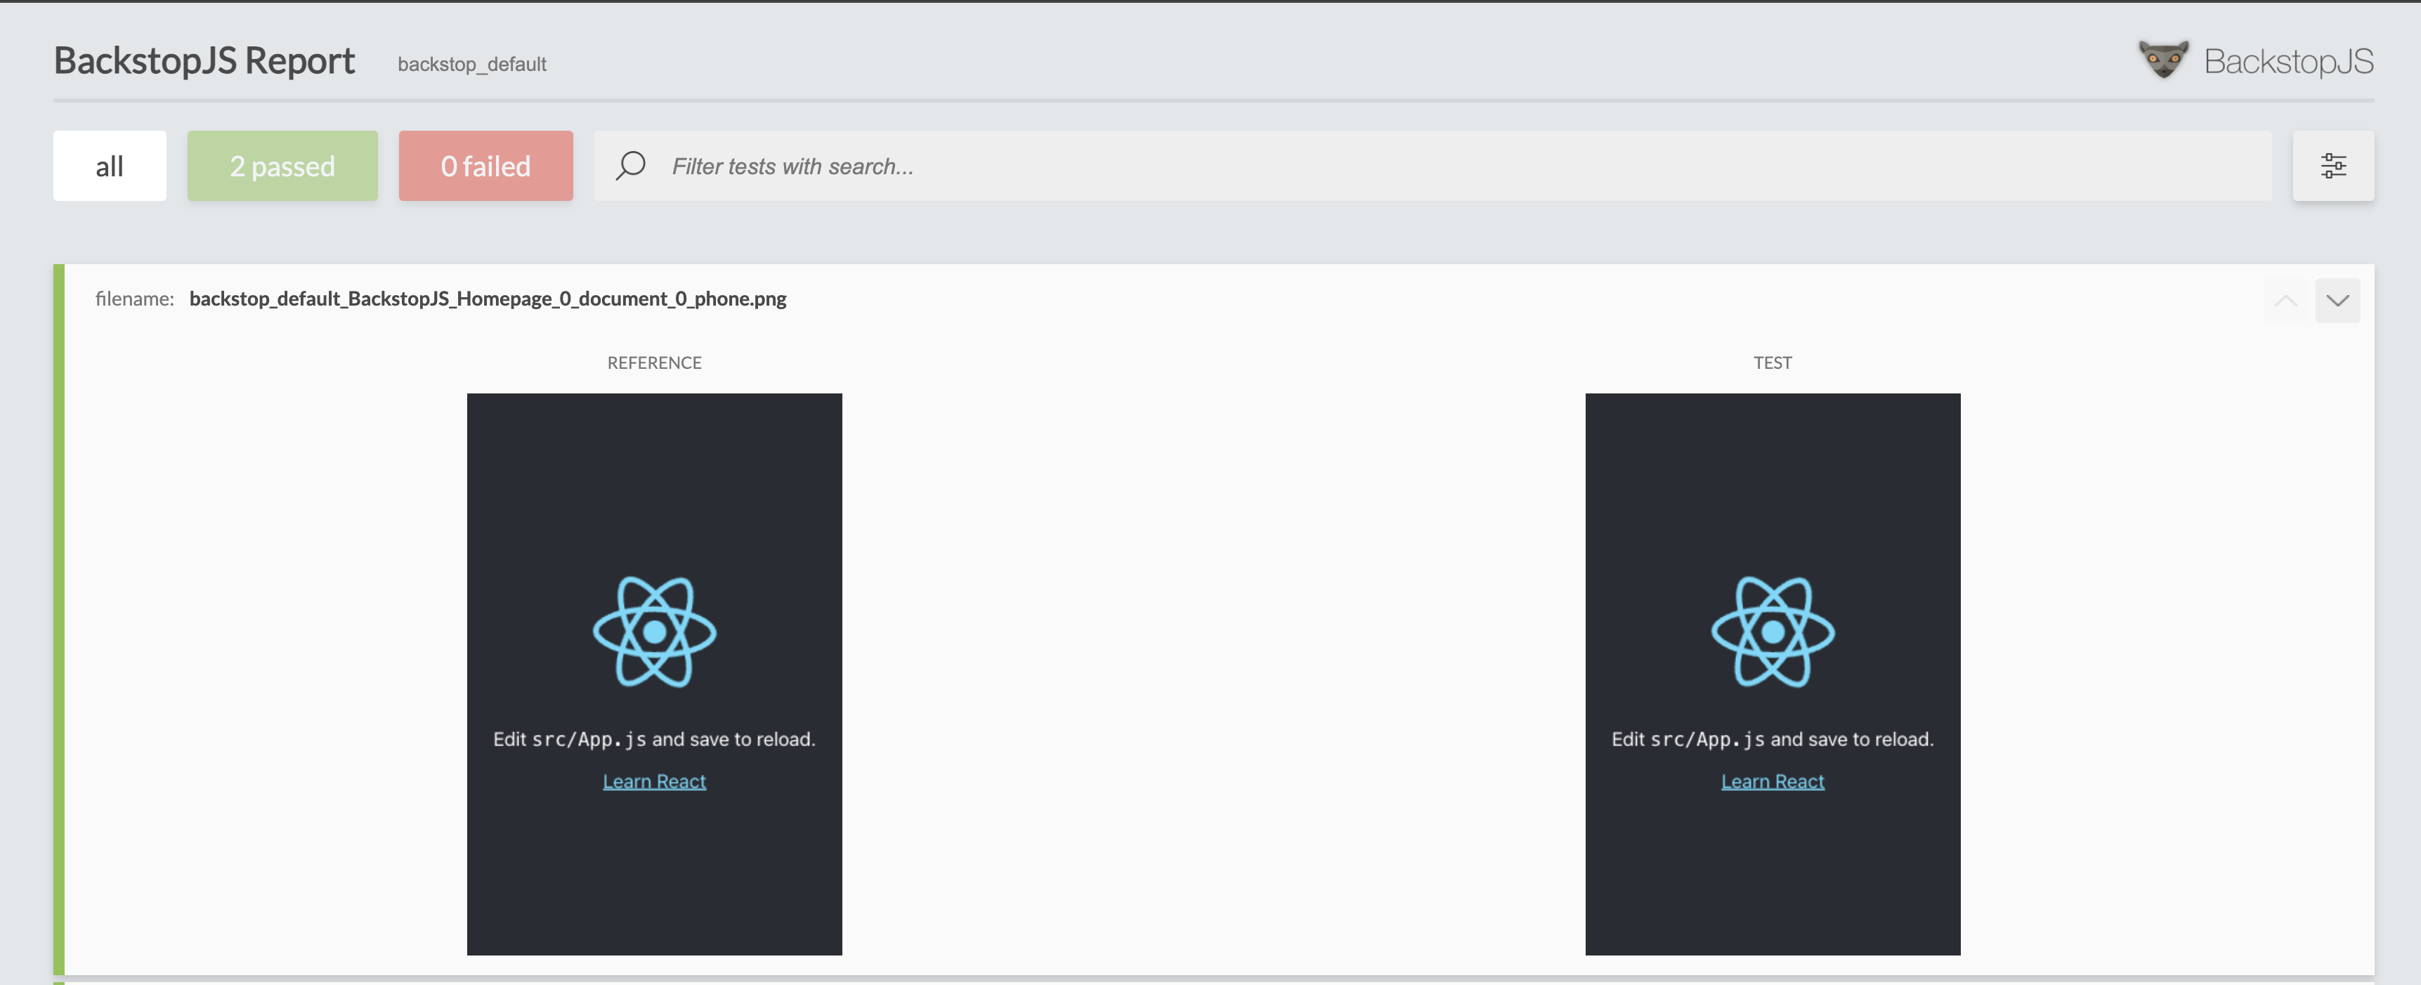Click the Filter tests with search field
Screen dimensions: 2421x985
pos(1433,165)
